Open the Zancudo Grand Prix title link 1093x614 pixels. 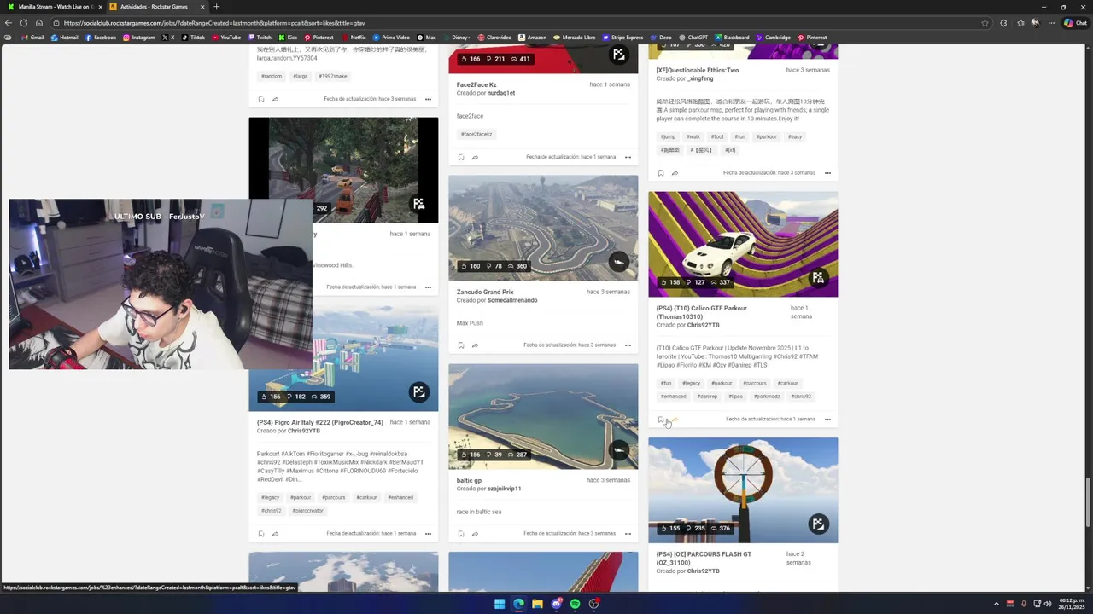point(485,292)
